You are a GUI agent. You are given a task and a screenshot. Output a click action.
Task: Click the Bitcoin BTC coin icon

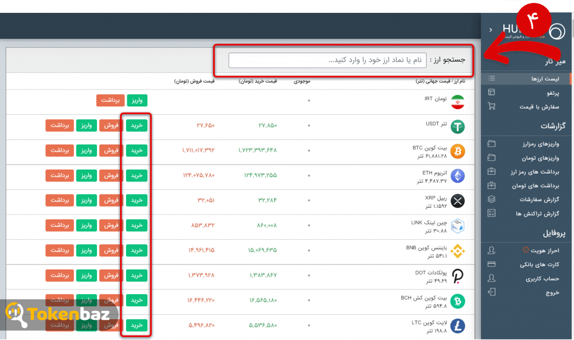(457, 151)
